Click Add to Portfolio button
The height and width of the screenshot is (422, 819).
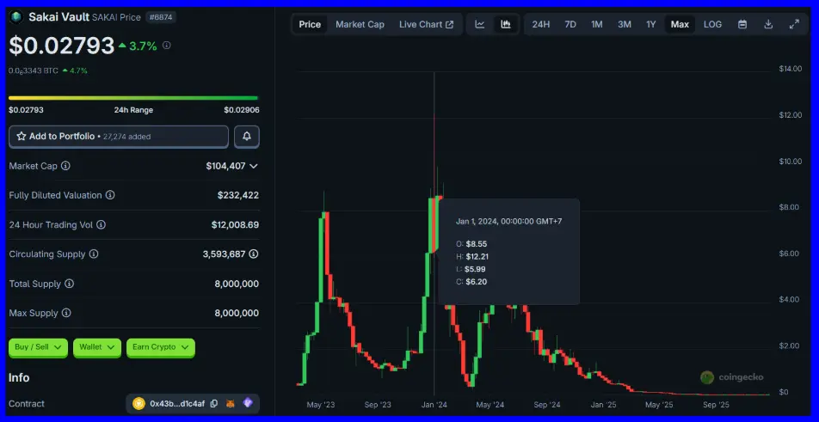click(x=119, y=137)
